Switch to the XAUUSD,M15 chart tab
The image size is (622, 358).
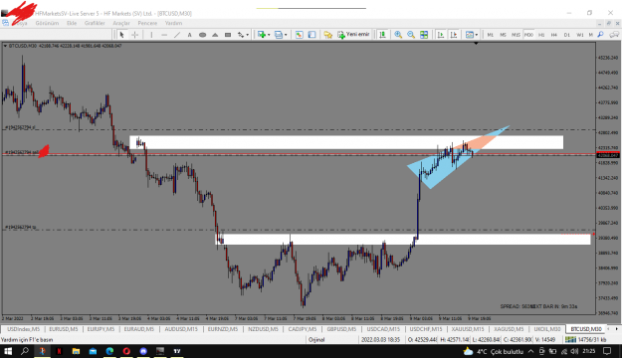[468, 329]
